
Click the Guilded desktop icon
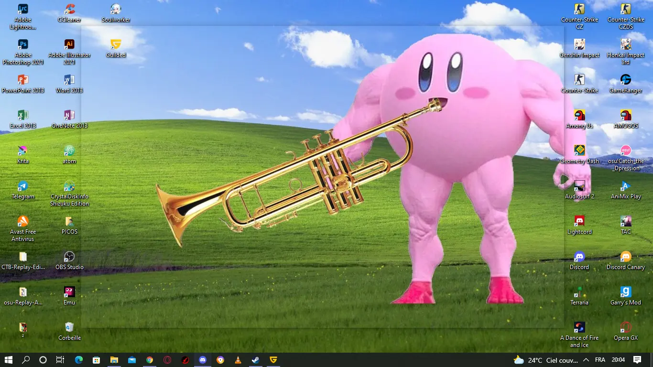pos(116,45)
